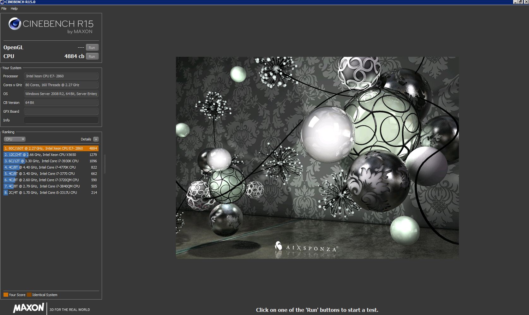Select the Core i7-3770 ranking row
The height and width of the screenshot is (315, 529).
coord(51,174)
